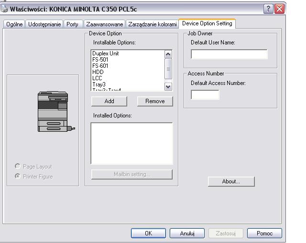This screenshot has height=243, width=306.
Task: Click the Mailbin setting button
Action: click(x=132, y=174)
